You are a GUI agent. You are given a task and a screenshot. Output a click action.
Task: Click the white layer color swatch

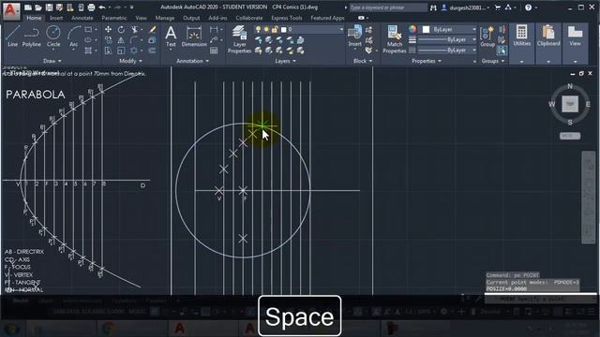tap(284, 29)
